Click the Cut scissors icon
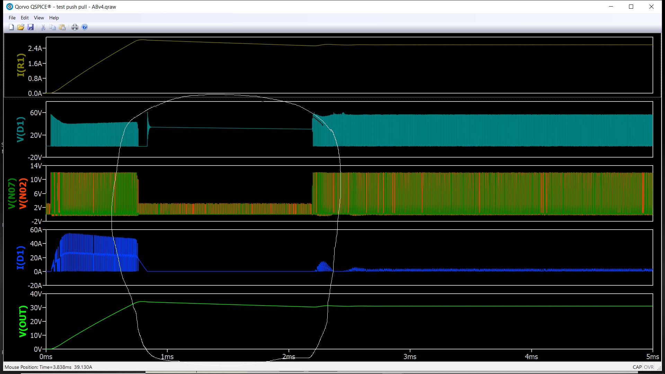 (x=43, y=27)
